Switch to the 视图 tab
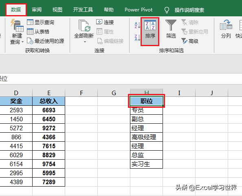This screenshot has width=242, height=196. pos(57,10)
